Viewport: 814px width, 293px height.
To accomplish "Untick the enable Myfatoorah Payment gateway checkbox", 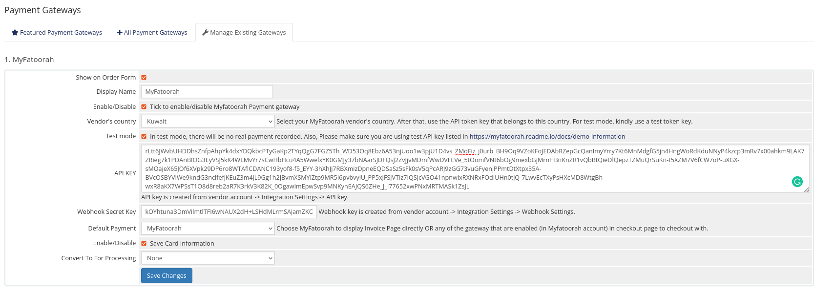I will pos(144,106).
